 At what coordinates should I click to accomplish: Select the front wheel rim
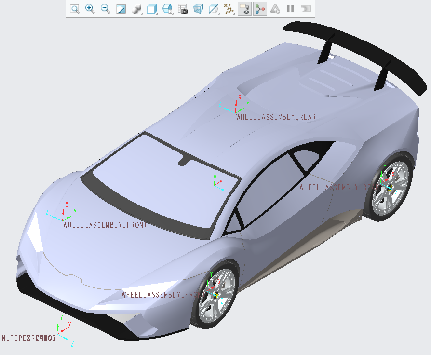click(x=216, y=295)
